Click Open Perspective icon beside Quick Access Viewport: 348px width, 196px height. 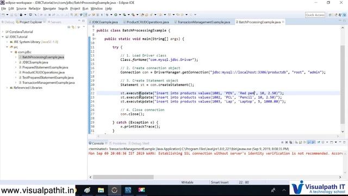(330, 15)
